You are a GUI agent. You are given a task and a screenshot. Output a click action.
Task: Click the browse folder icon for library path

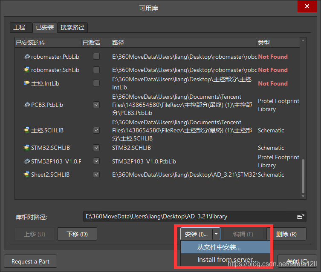(x=301, y=217)
